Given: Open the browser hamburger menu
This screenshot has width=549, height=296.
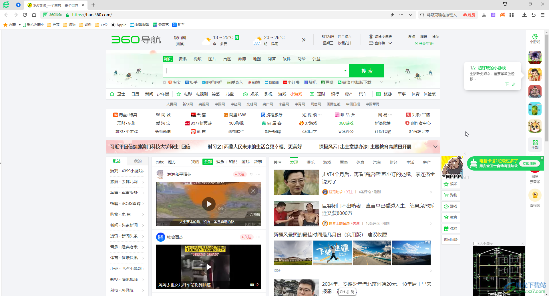Looking at the screenshot, I should [543, 15].
